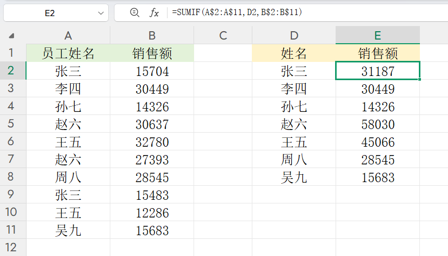Click the 姓名 header cell in column D
Image resolution: width=448 pixels, height=256 pixels.
tap(294, 53)
